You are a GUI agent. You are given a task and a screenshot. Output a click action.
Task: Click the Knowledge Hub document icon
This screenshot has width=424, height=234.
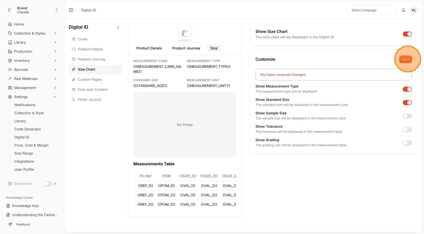[x=8, y=206]
